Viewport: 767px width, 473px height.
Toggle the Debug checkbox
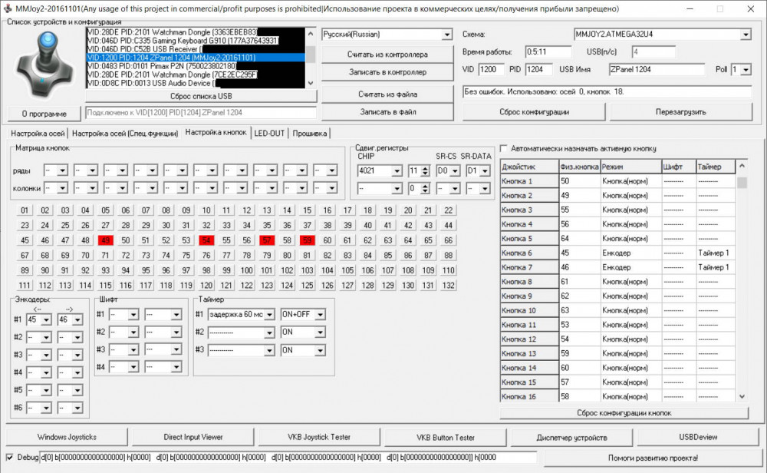point(9,457)
